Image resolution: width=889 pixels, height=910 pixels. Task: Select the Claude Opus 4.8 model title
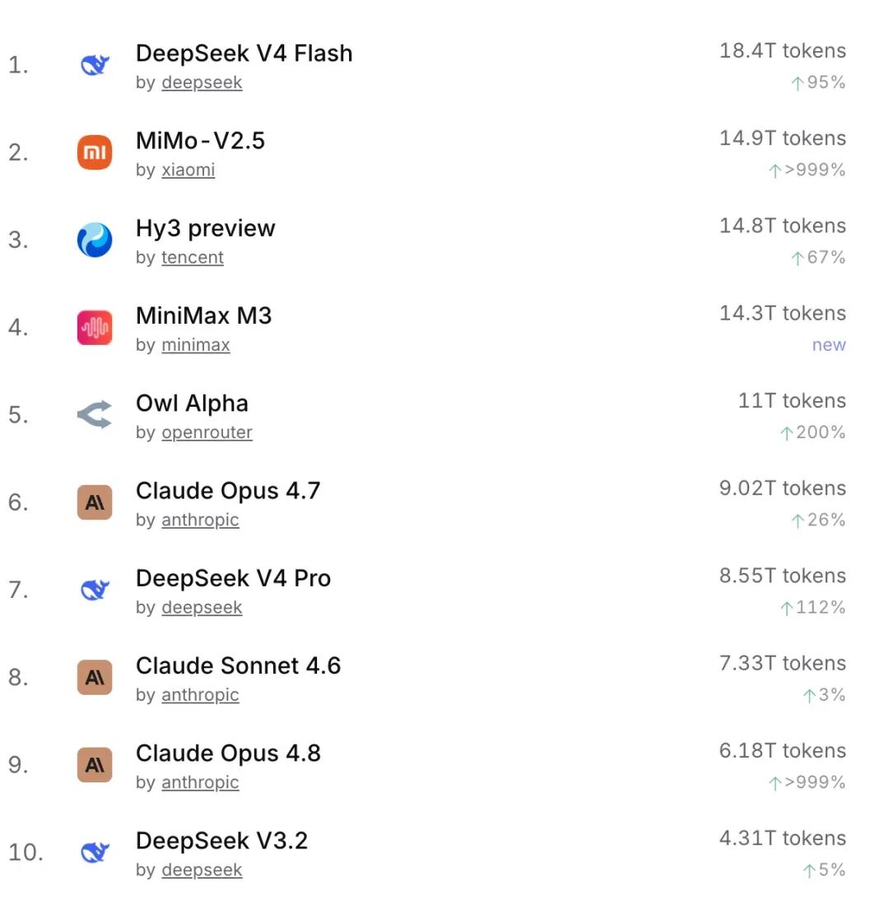click(x=228, y=754)
